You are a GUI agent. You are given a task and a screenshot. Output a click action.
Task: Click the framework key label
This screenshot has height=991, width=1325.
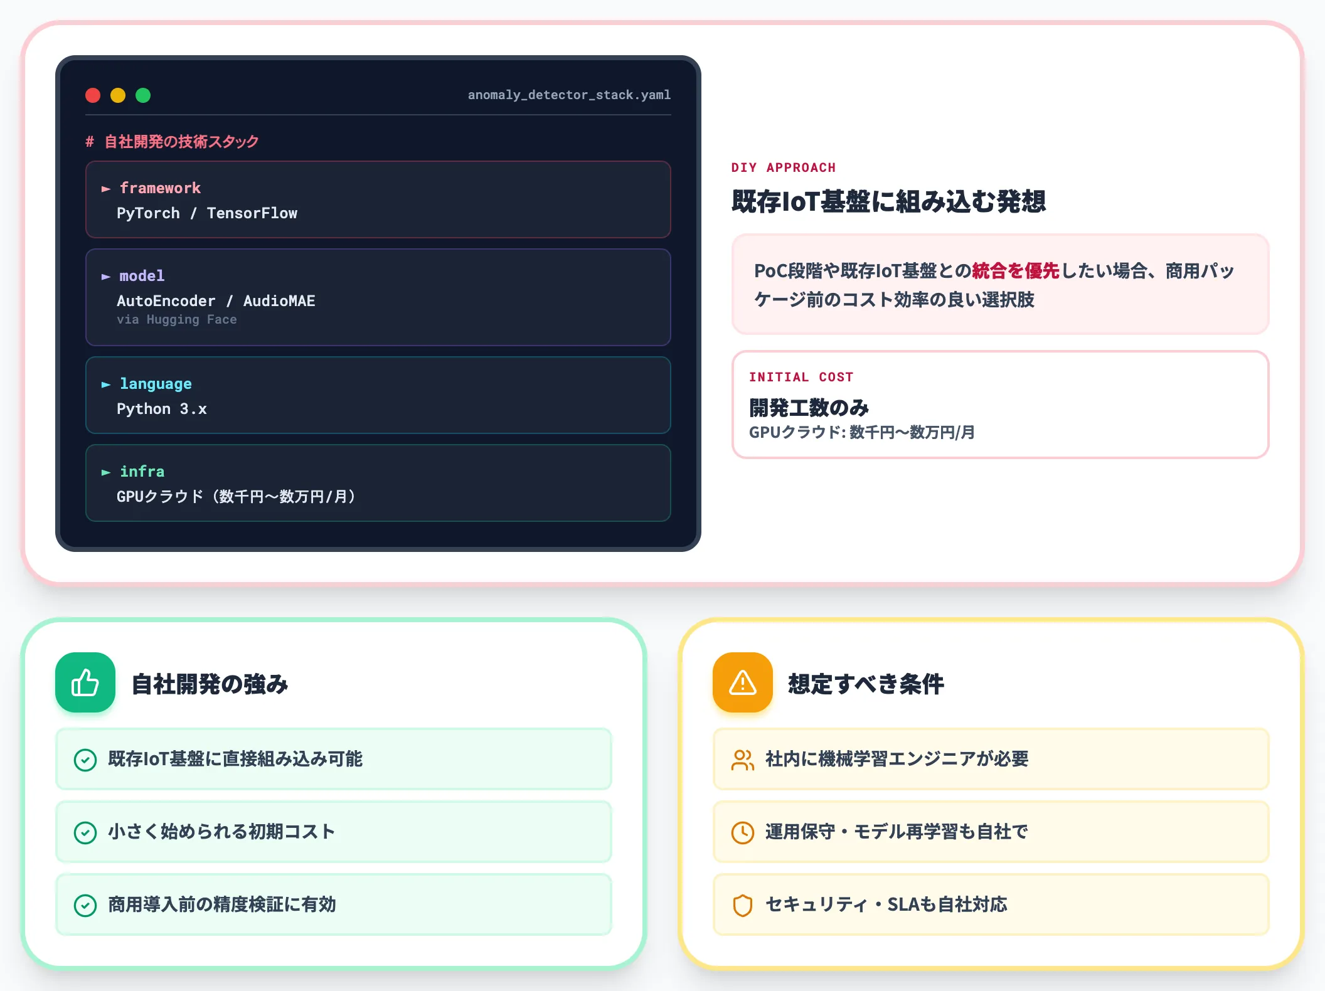tap(160, 188)
